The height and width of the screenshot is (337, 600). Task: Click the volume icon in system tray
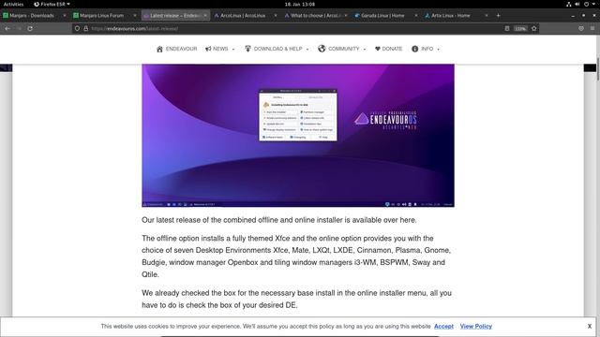pos(577,4)
